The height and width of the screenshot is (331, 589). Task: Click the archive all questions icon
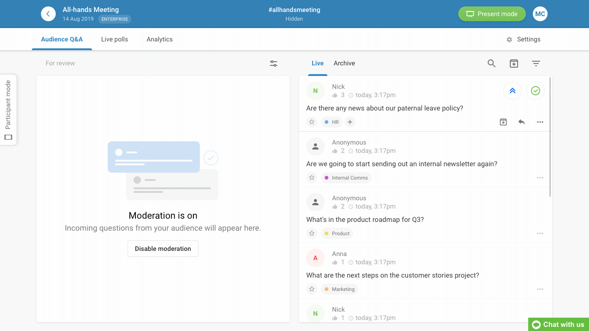tap(514, 64)
